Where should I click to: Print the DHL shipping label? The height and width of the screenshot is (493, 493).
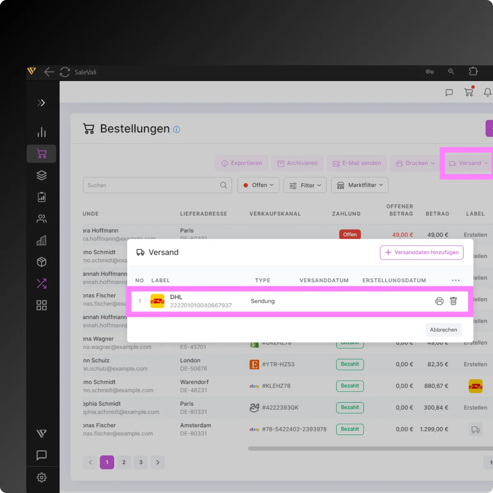439,301
